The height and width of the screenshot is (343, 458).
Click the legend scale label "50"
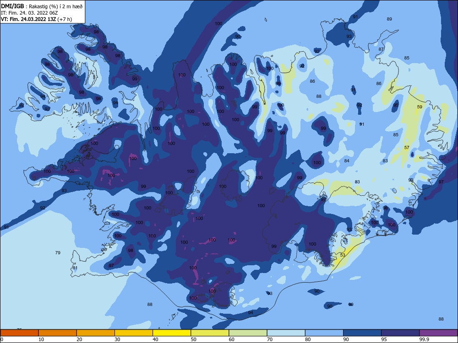click(194, 339)
